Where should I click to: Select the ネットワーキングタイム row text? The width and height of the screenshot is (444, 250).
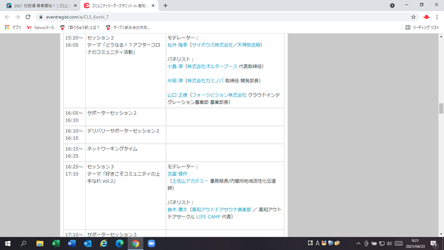coord(112,149)
